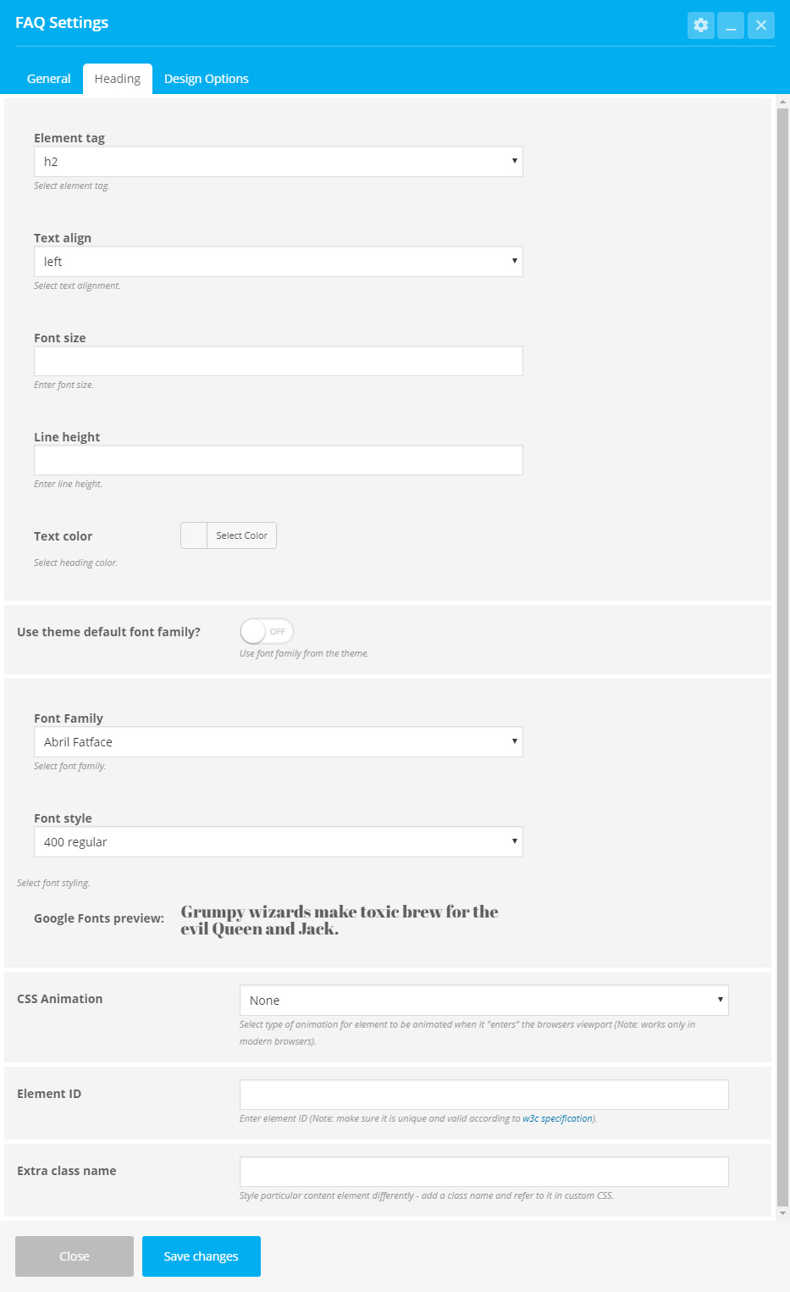Click the Text color label
790x1292 pixels.
(64, 536)
